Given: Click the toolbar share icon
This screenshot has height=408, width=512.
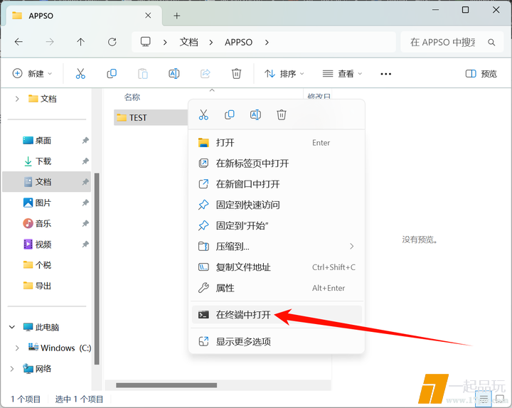Looking at the screenshot, I should click(206, 73).
